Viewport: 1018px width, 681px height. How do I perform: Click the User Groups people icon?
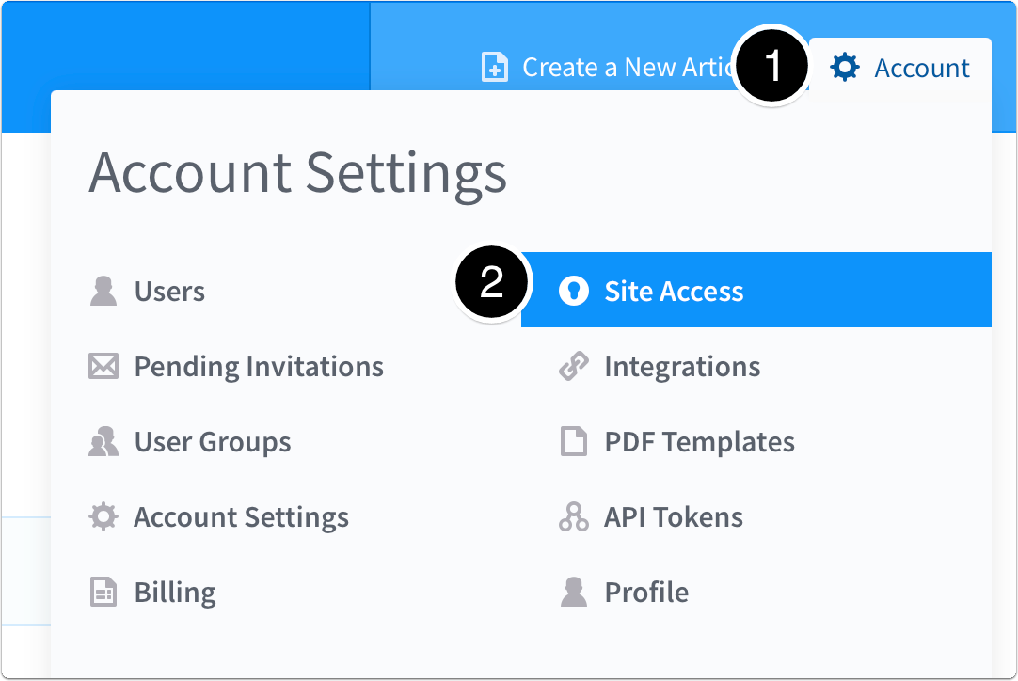pyautogui.click(x=103, y=441)
